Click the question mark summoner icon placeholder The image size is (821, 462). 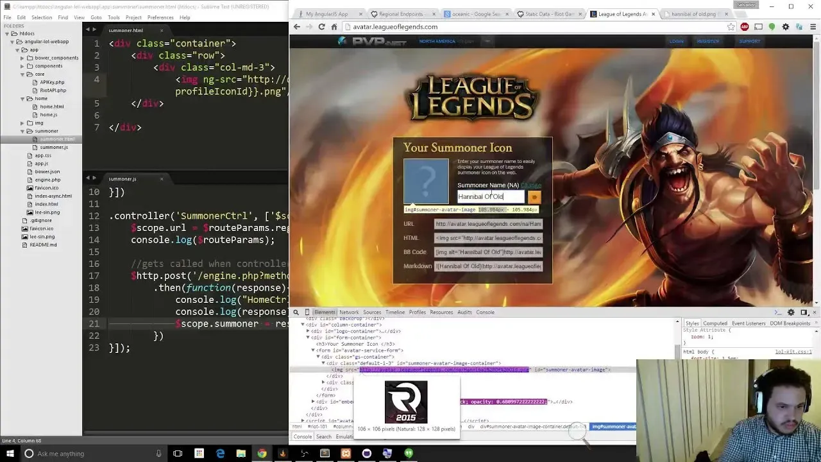coord(426,181)
